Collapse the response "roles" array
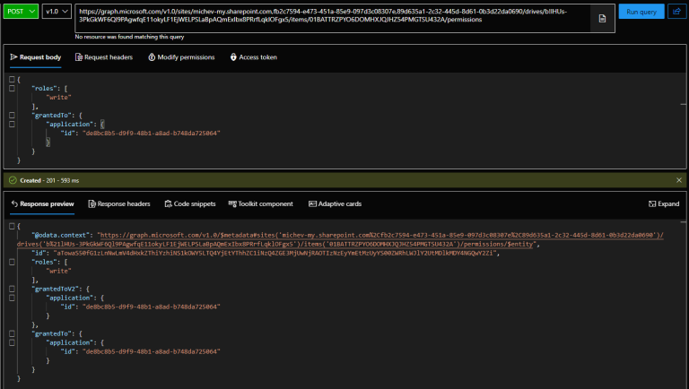 pyautogui.click(x=12, y=262)
